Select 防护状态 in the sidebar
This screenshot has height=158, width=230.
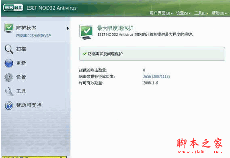click(26, 28)
